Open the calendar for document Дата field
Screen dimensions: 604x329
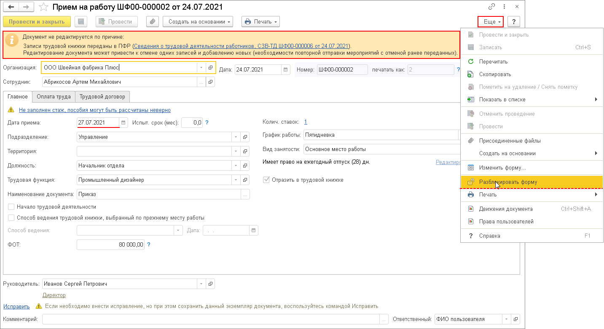(286, 70)
